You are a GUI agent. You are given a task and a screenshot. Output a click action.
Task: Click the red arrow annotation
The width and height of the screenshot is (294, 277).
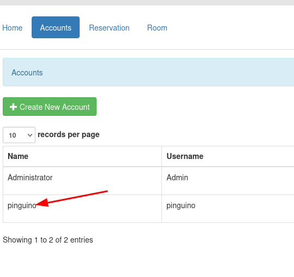point(71,198)
